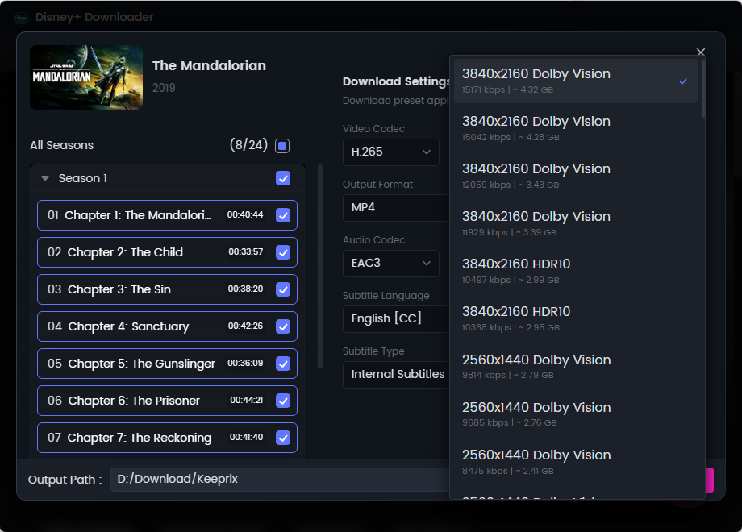Uncheck Chapter 2: The Child episode

(283, 252)
